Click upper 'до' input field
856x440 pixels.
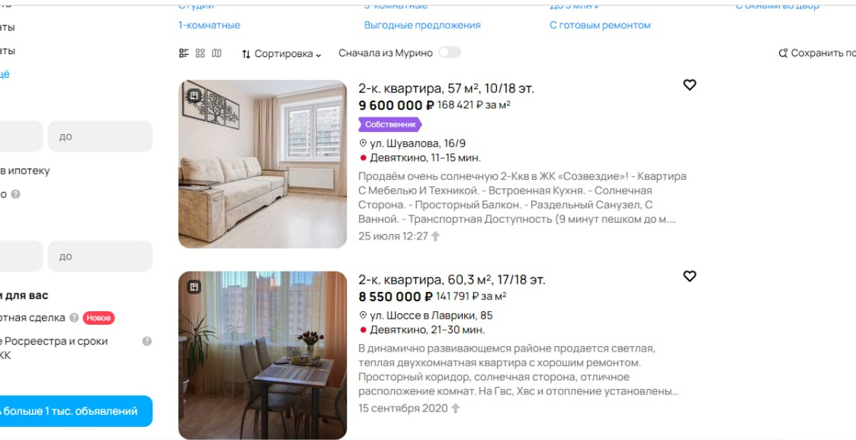pyautogui.click(x=100, y=136)
